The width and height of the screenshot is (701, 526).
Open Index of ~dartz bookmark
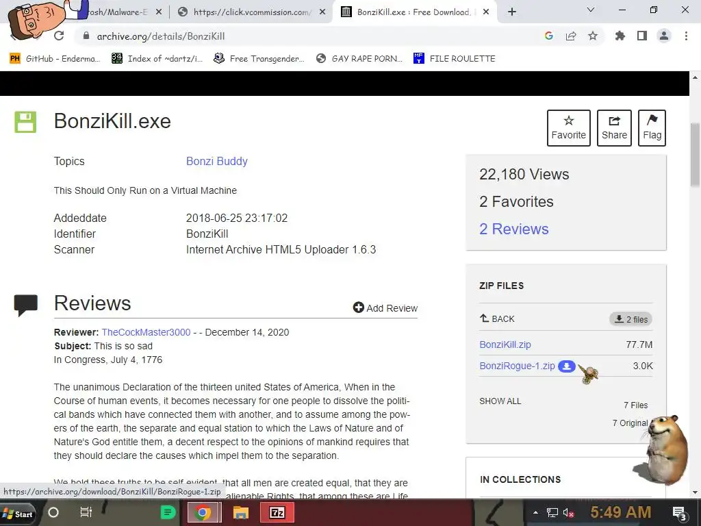[x=157, y=59]
